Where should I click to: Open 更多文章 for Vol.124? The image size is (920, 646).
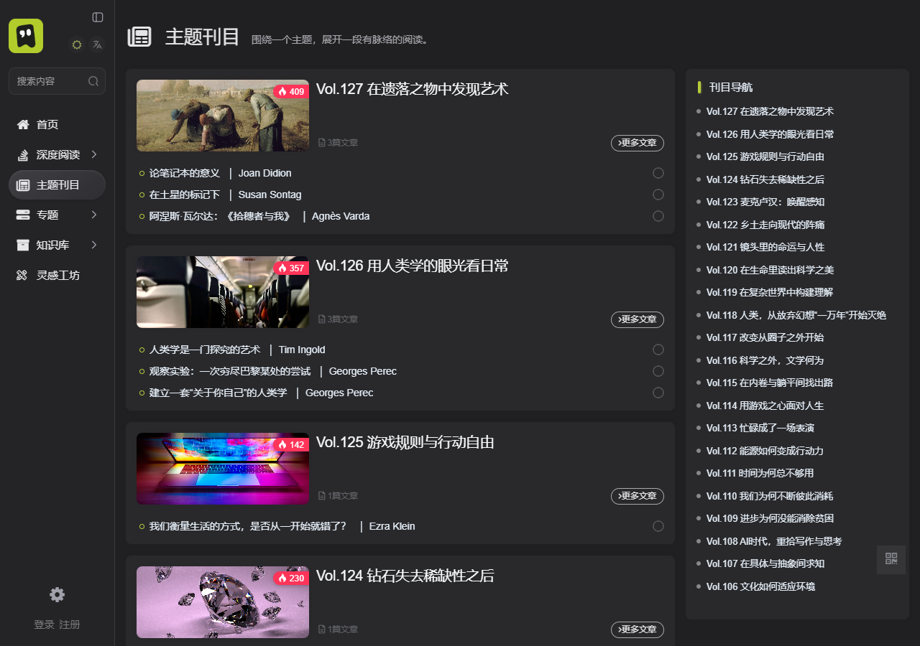[638, 629]
